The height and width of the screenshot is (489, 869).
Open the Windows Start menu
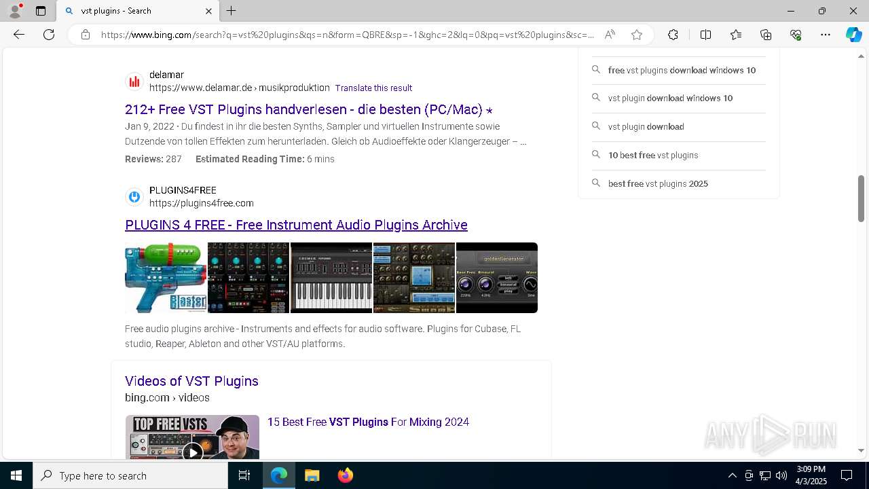coord(16,475)
